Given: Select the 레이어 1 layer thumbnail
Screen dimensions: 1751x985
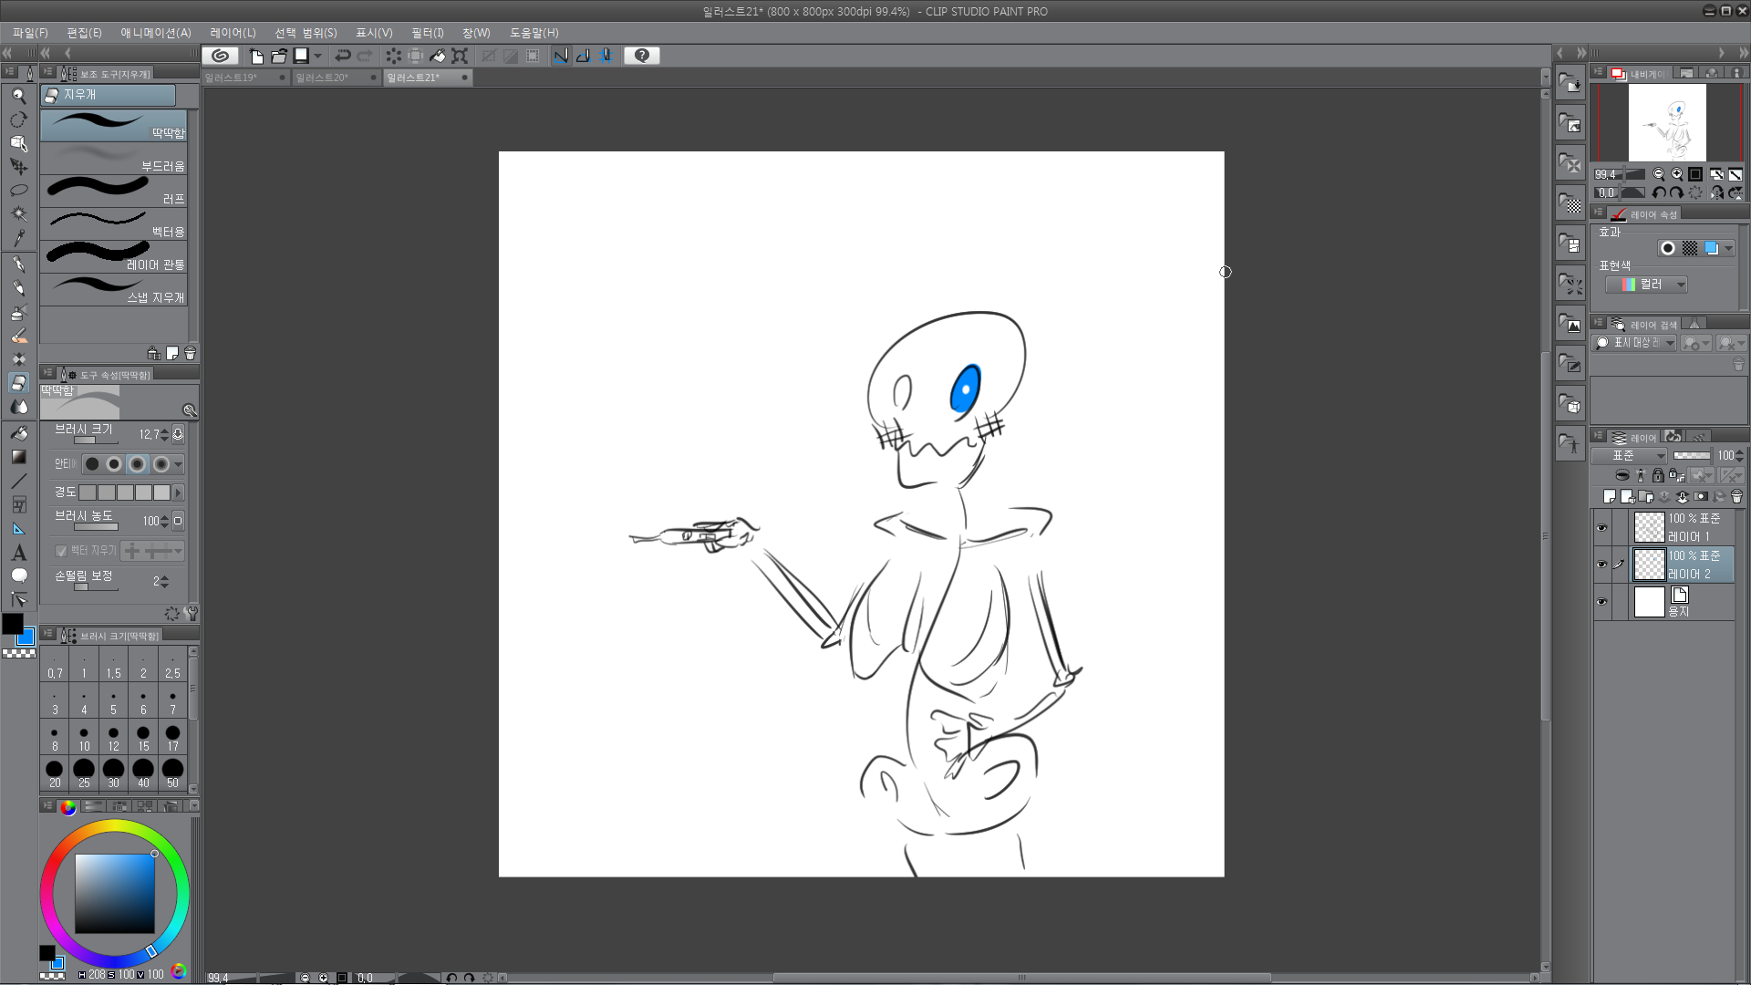Looking at the screenshot, I should pyautogui.click(x=1649, y=527).
